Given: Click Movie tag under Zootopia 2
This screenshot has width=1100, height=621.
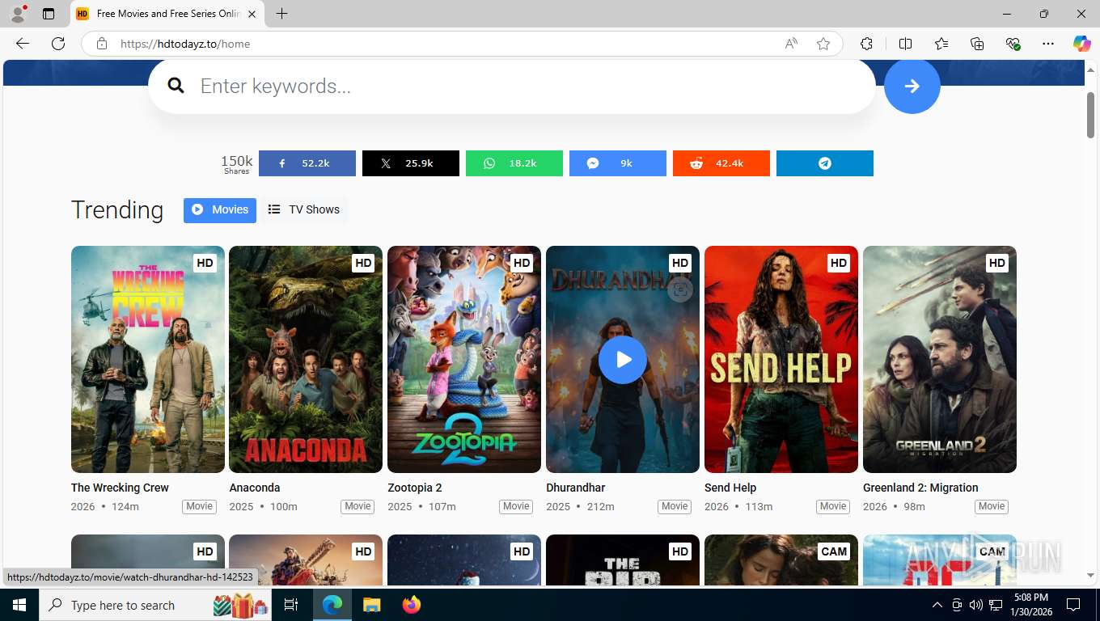Looking at the screenshot, I should [516, 506].
